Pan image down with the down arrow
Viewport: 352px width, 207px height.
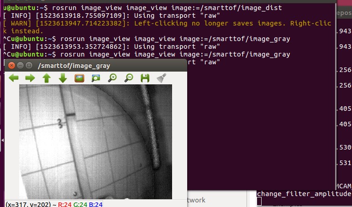tap(63, 78)
